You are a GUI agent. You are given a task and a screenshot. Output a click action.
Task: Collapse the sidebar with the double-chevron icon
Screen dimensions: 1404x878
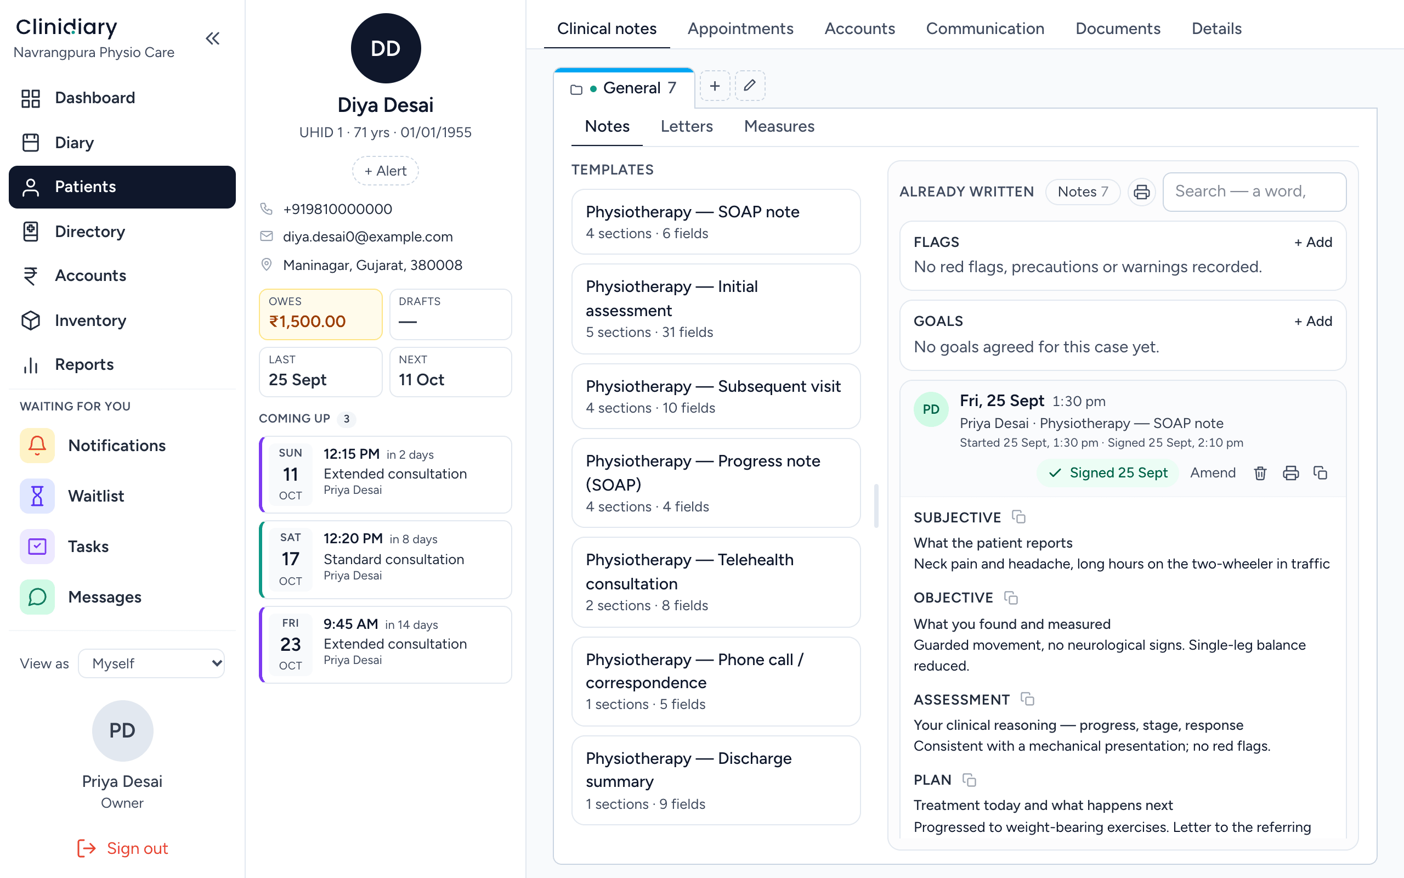click(213, 38)
